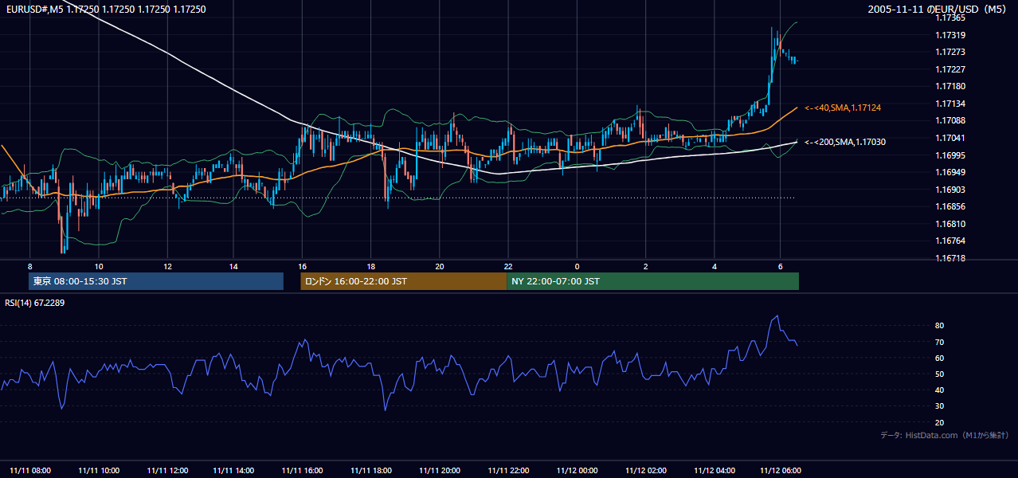Click the 11/12 00:00 time label
Image resolution: width=1018 pixels, height=478 pixels.
[x=577, y=470]
